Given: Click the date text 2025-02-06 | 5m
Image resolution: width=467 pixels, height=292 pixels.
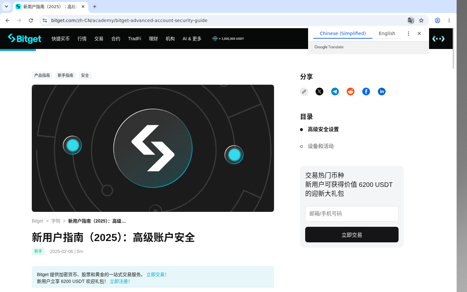Looking at the screenshot, I should pos(66,251).
